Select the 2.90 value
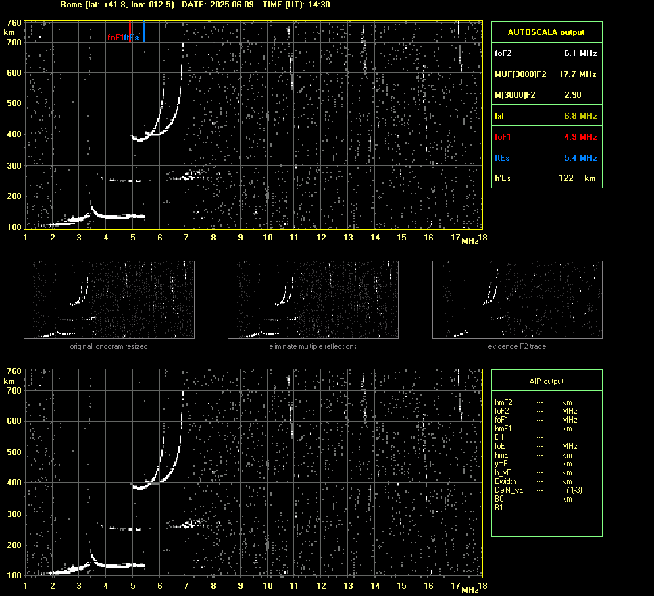The height and width of the screenshot is (596, 654). pos(573,95)
